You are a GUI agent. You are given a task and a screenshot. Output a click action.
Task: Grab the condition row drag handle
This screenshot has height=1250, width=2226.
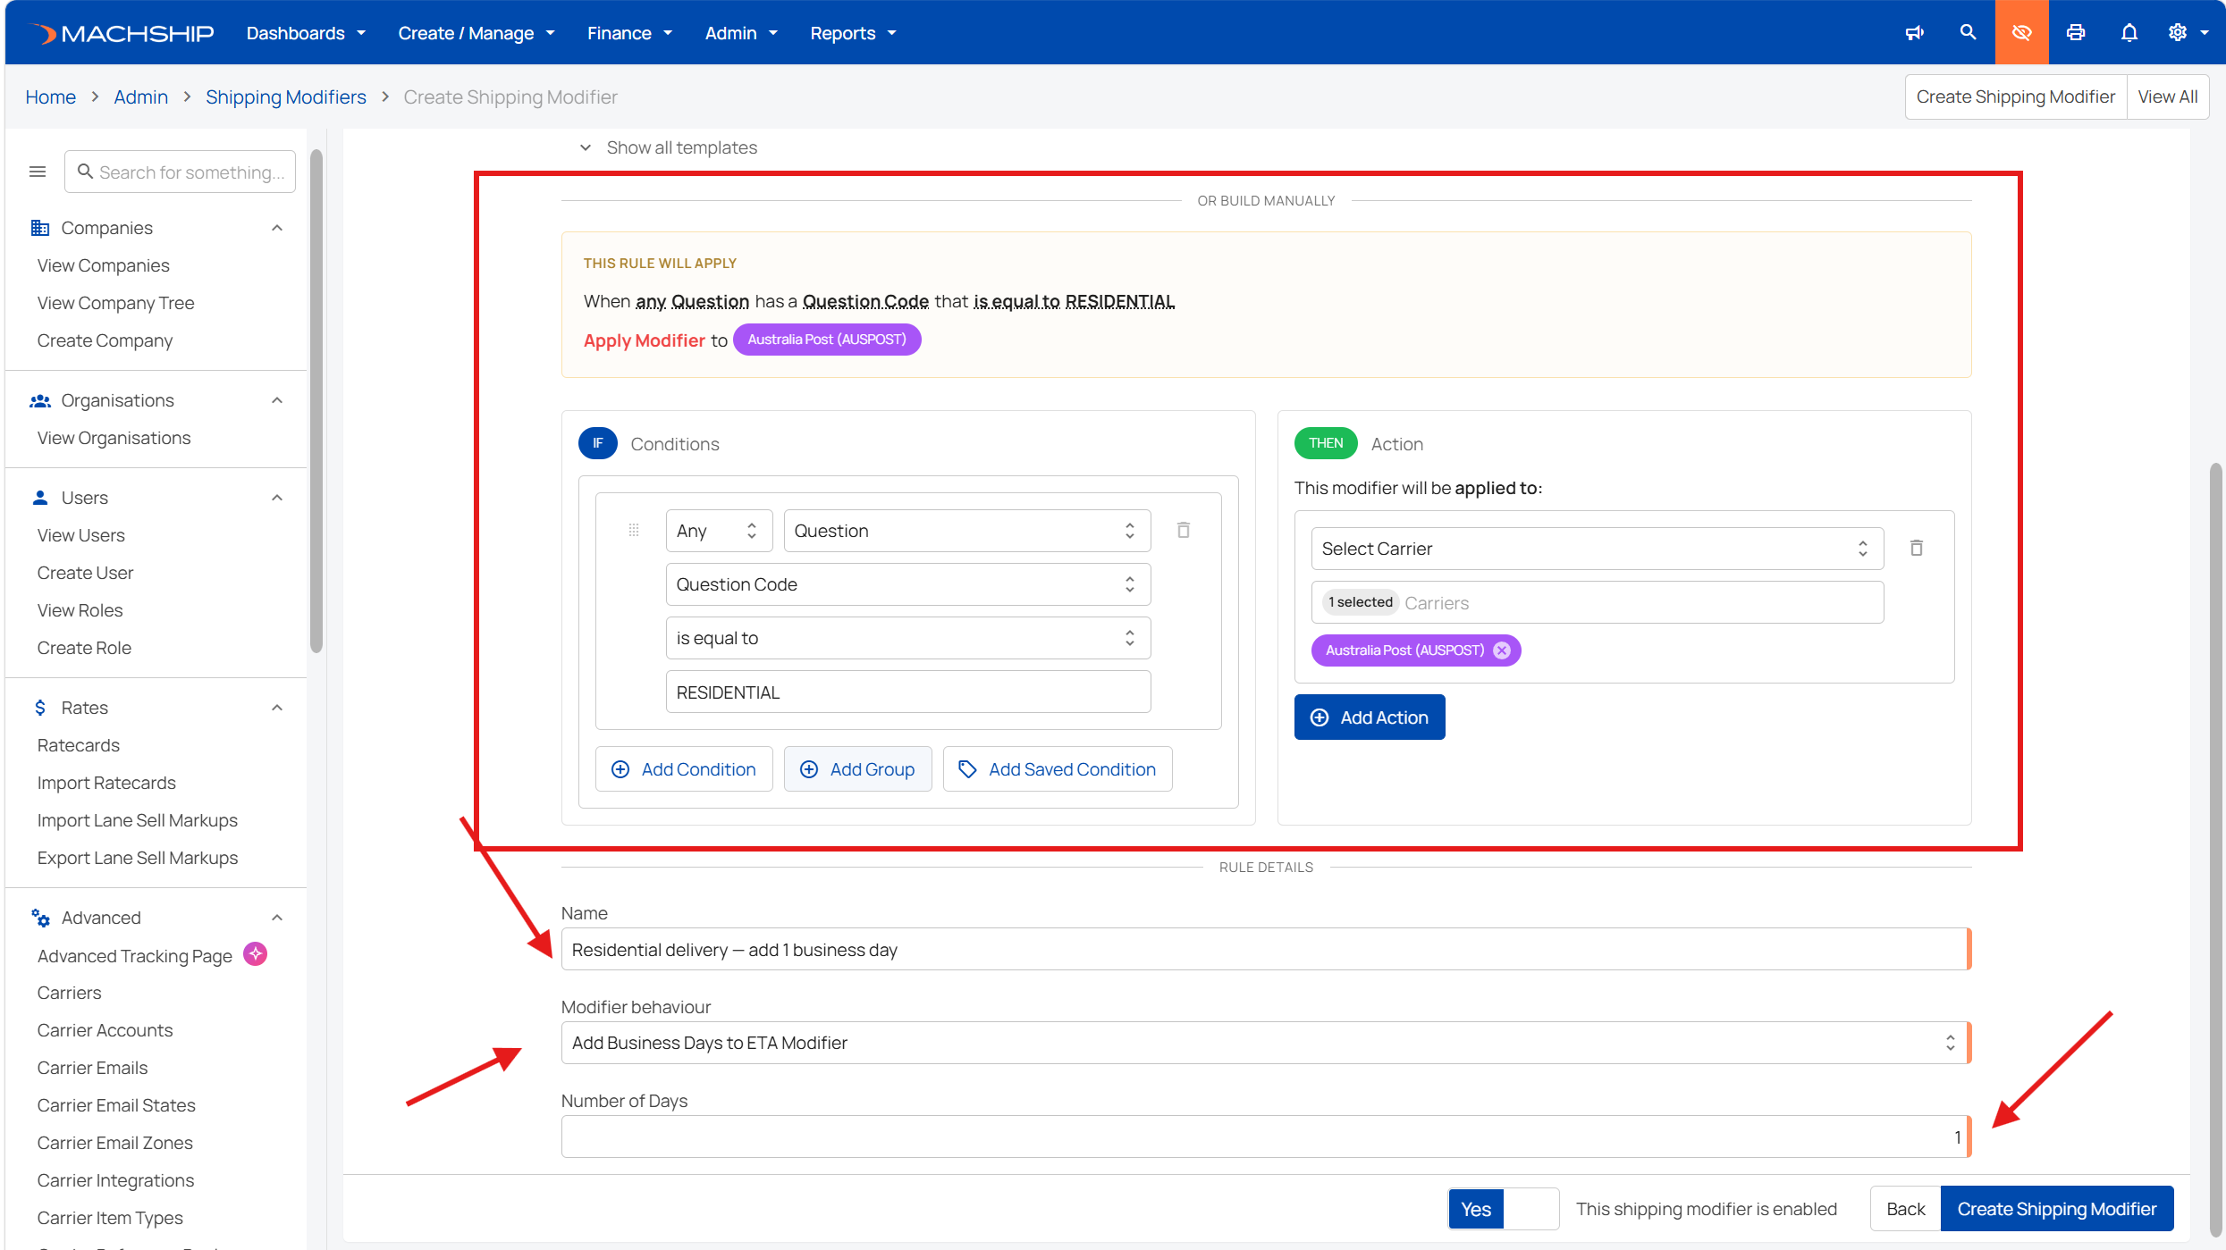click(x=634, y=530)
